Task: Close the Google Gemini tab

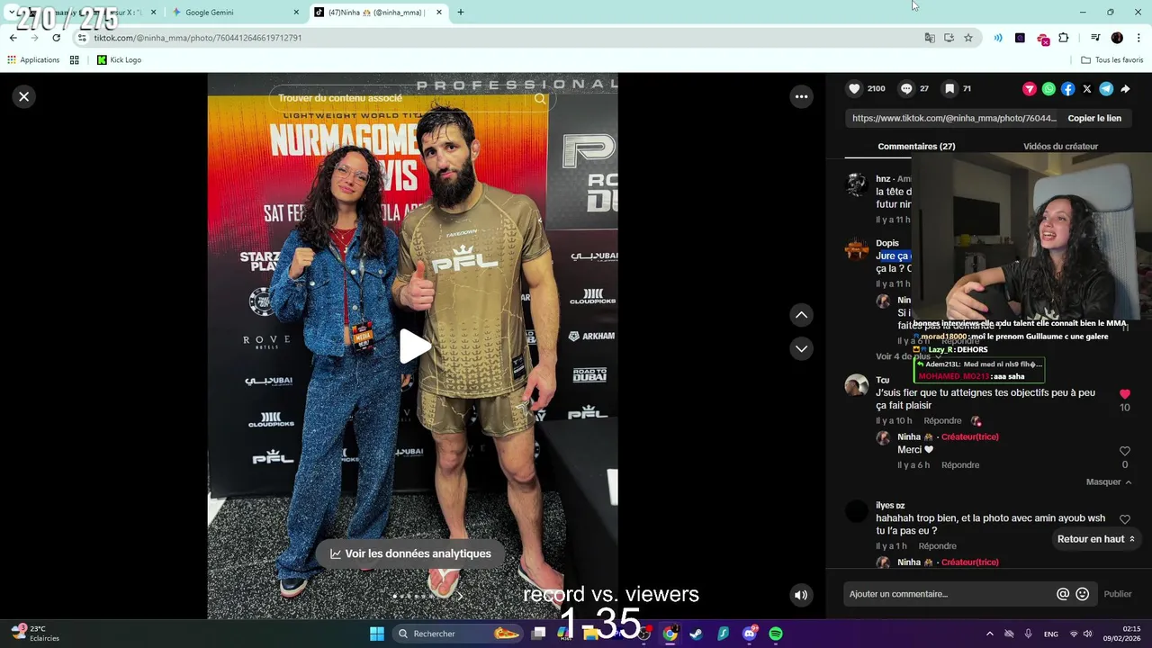Action: (x=296, y=13)
